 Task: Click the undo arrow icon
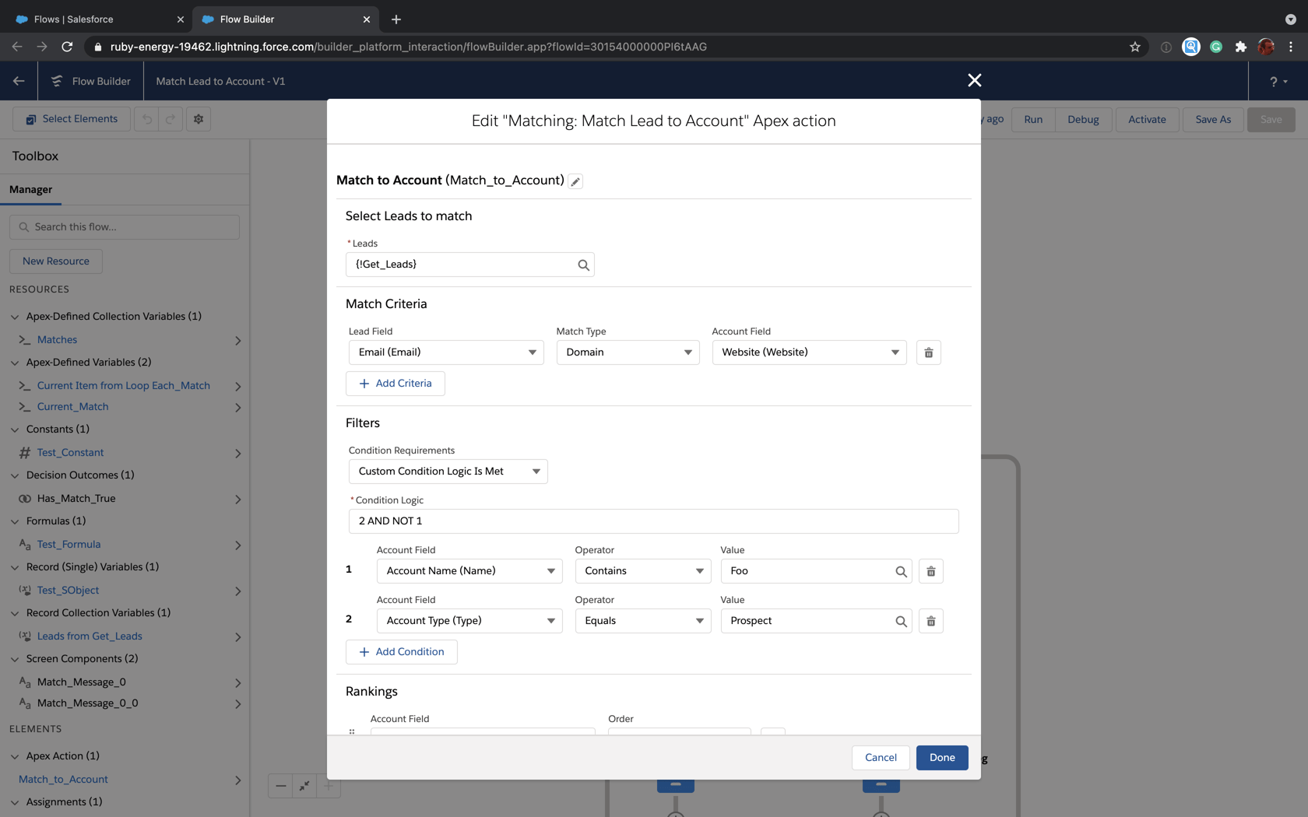pos(147,118)
